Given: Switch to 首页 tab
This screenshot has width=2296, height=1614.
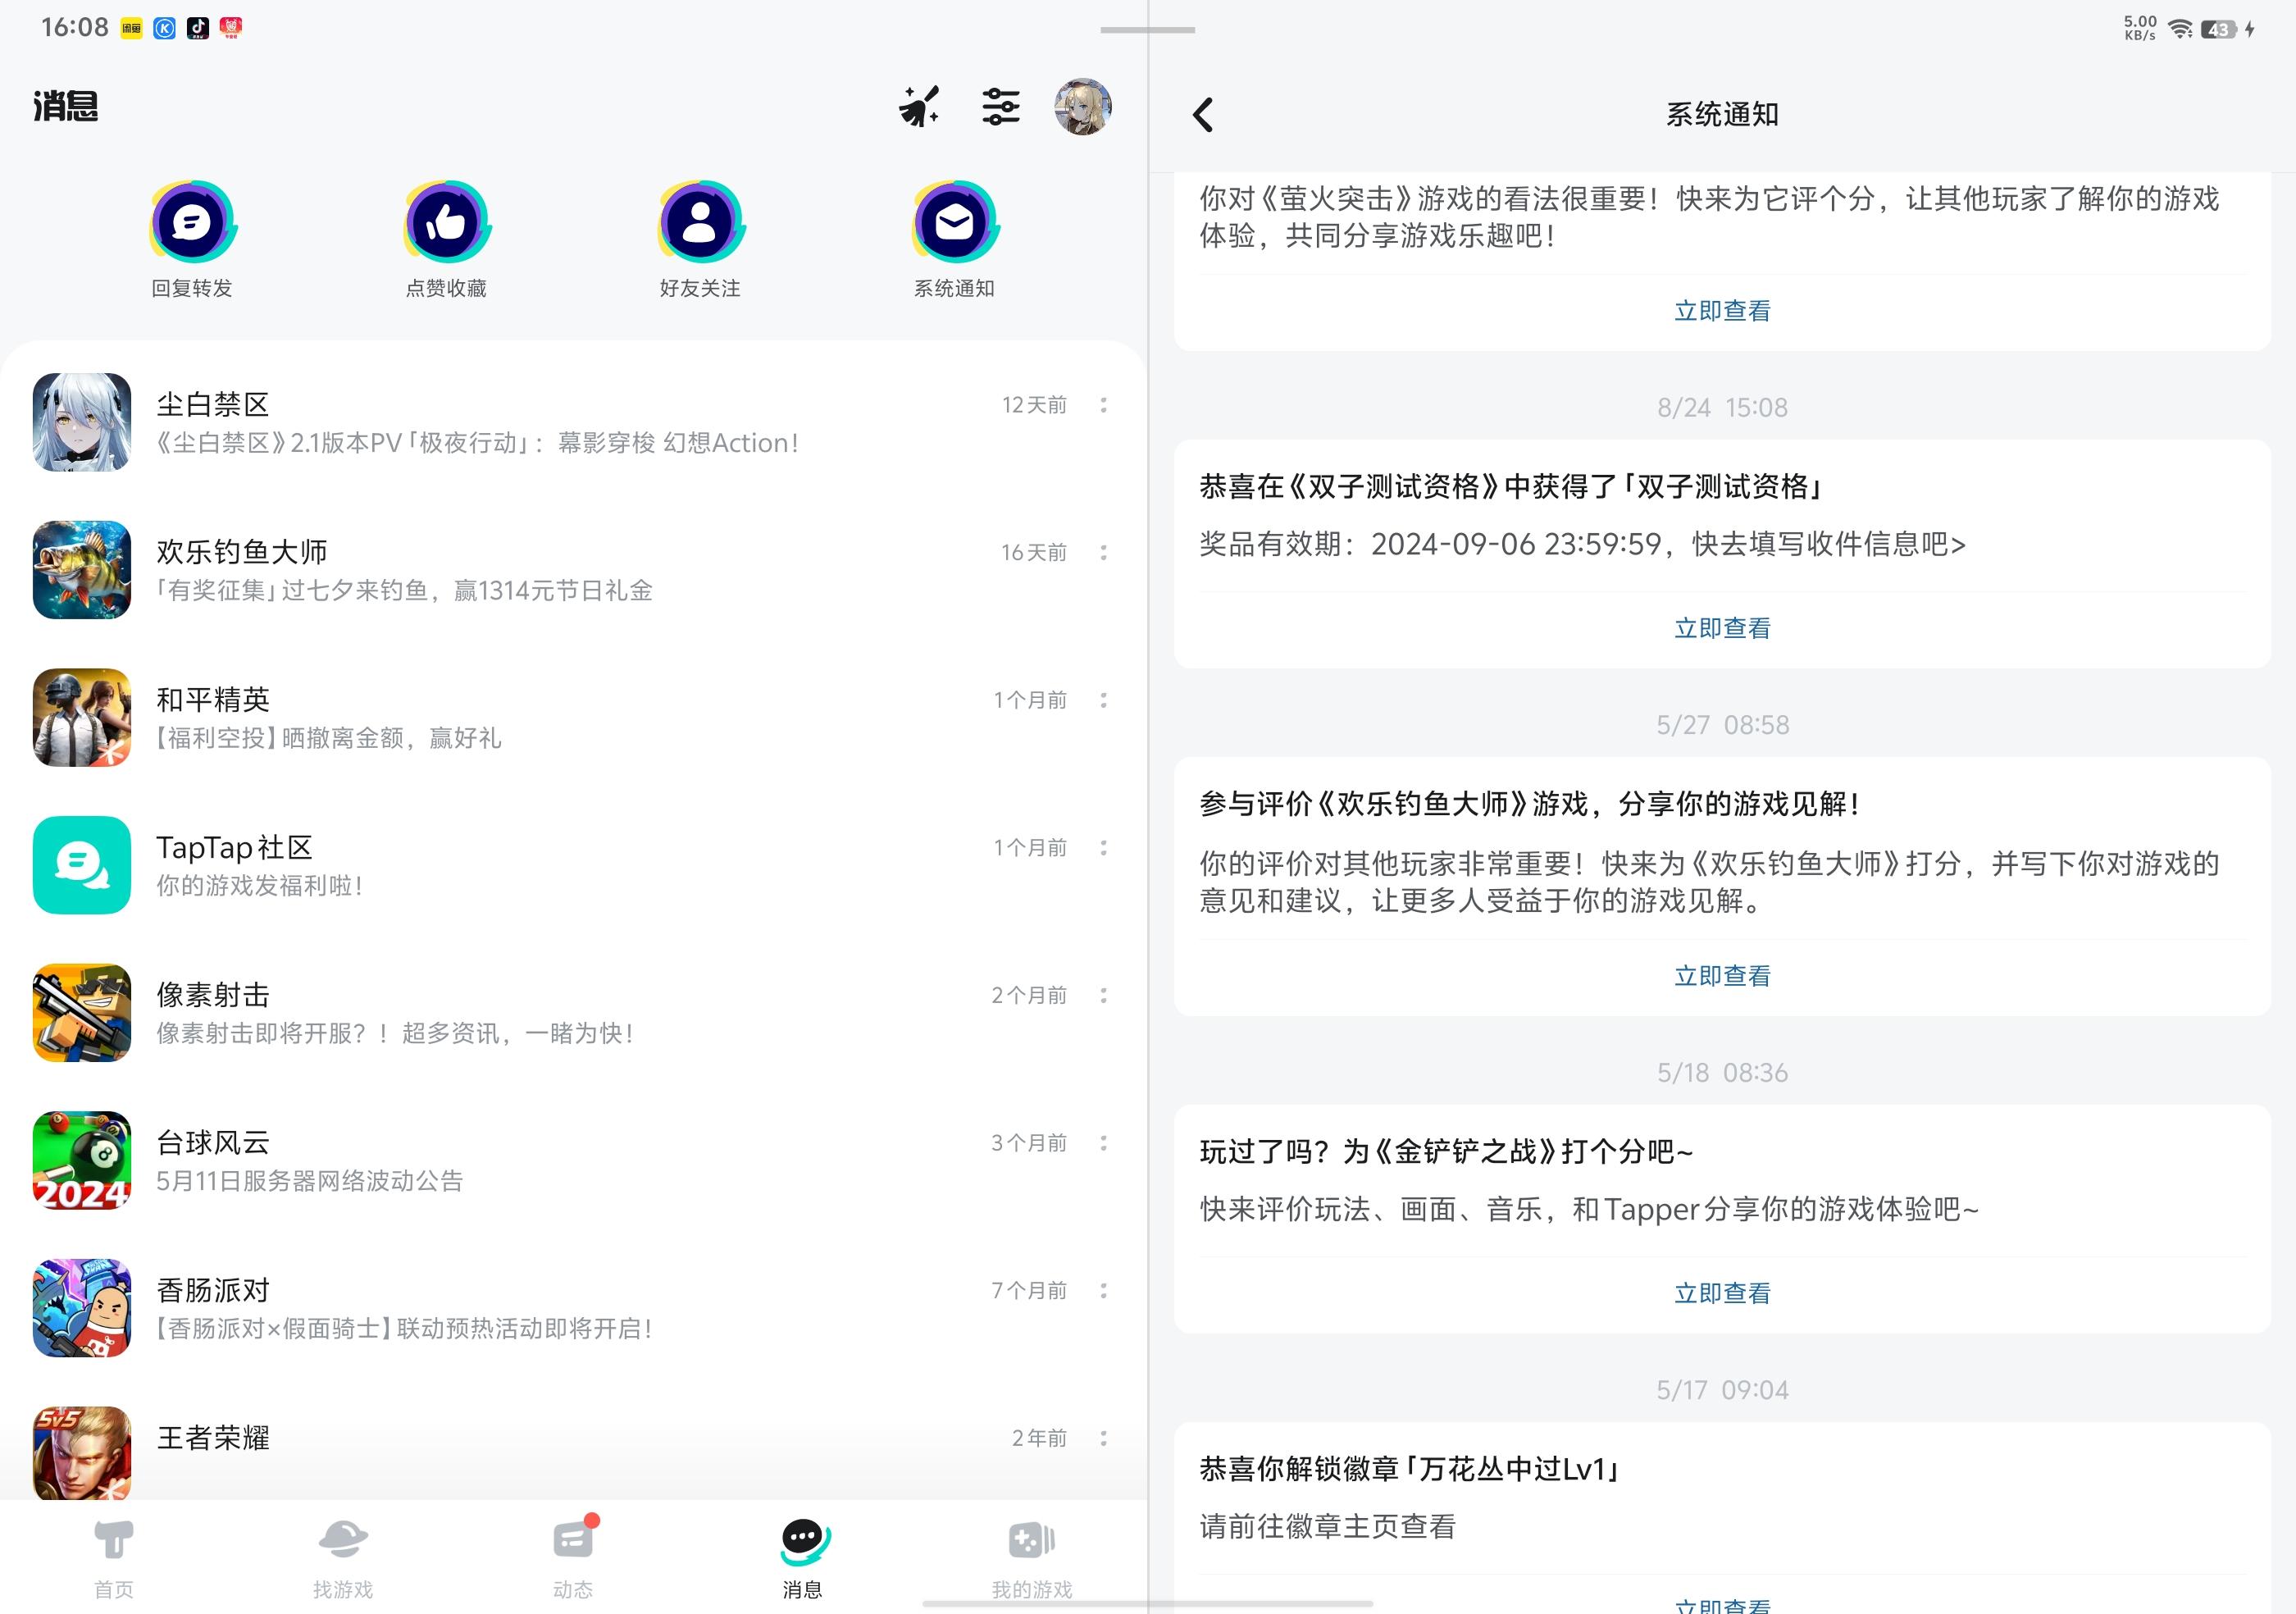Looking at the screenshot, I should coord(114,1558).
